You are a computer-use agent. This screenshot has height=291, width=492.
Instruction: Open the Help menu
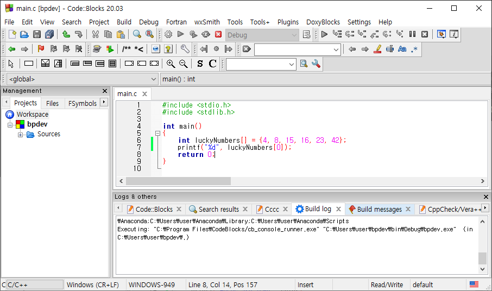pyautogui.click(x=385, y=22)
